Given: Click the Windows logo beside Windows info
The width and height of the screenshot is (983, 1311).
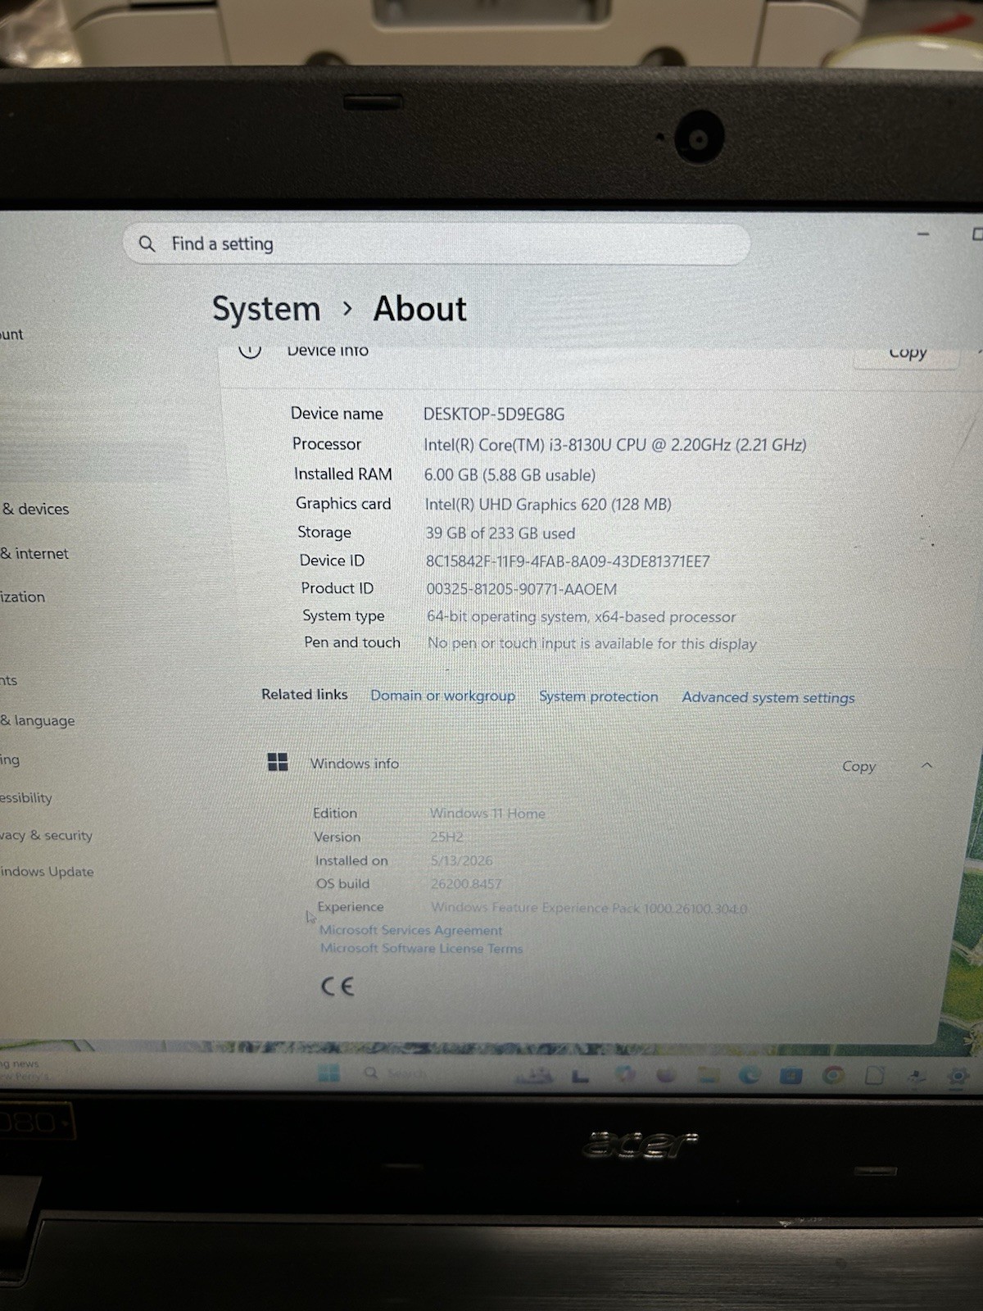Looking at the screenshot, I should [x=278, y=763].
